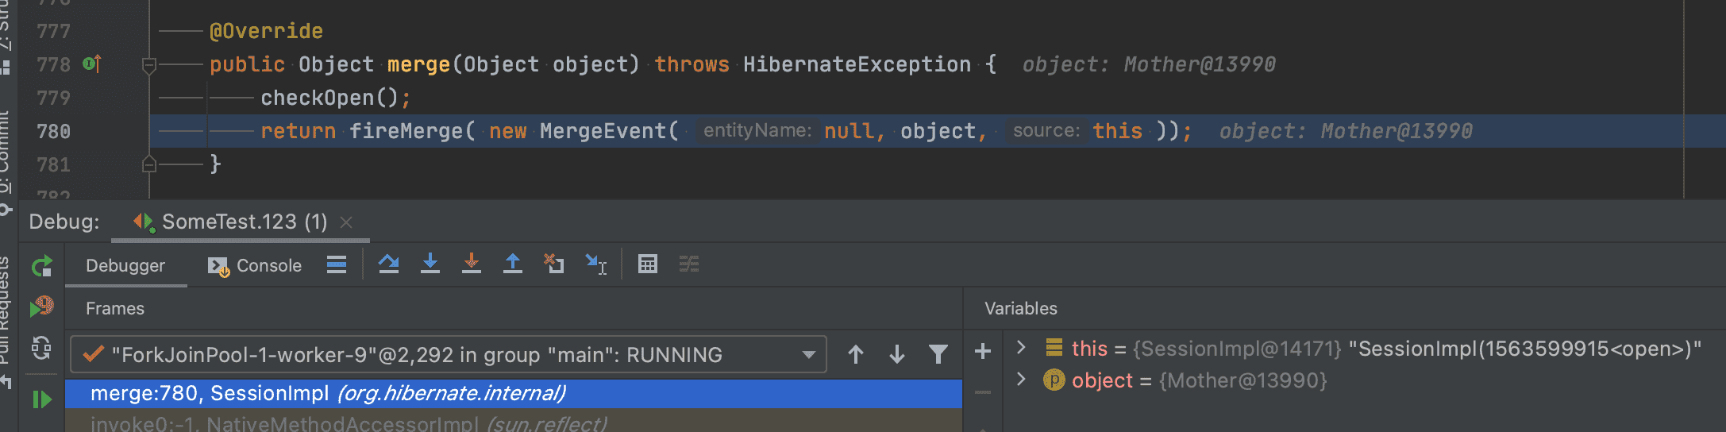
Task: Click the Step Into icon
Action: point(430,264)
